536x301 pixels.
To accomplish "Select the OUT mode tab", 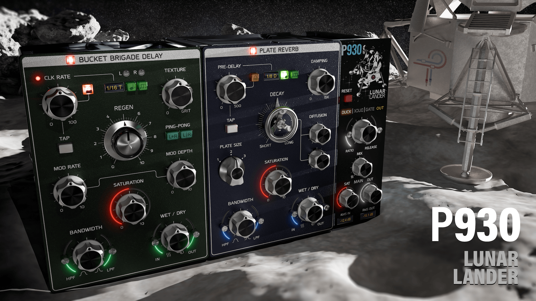I will point(380,108).
